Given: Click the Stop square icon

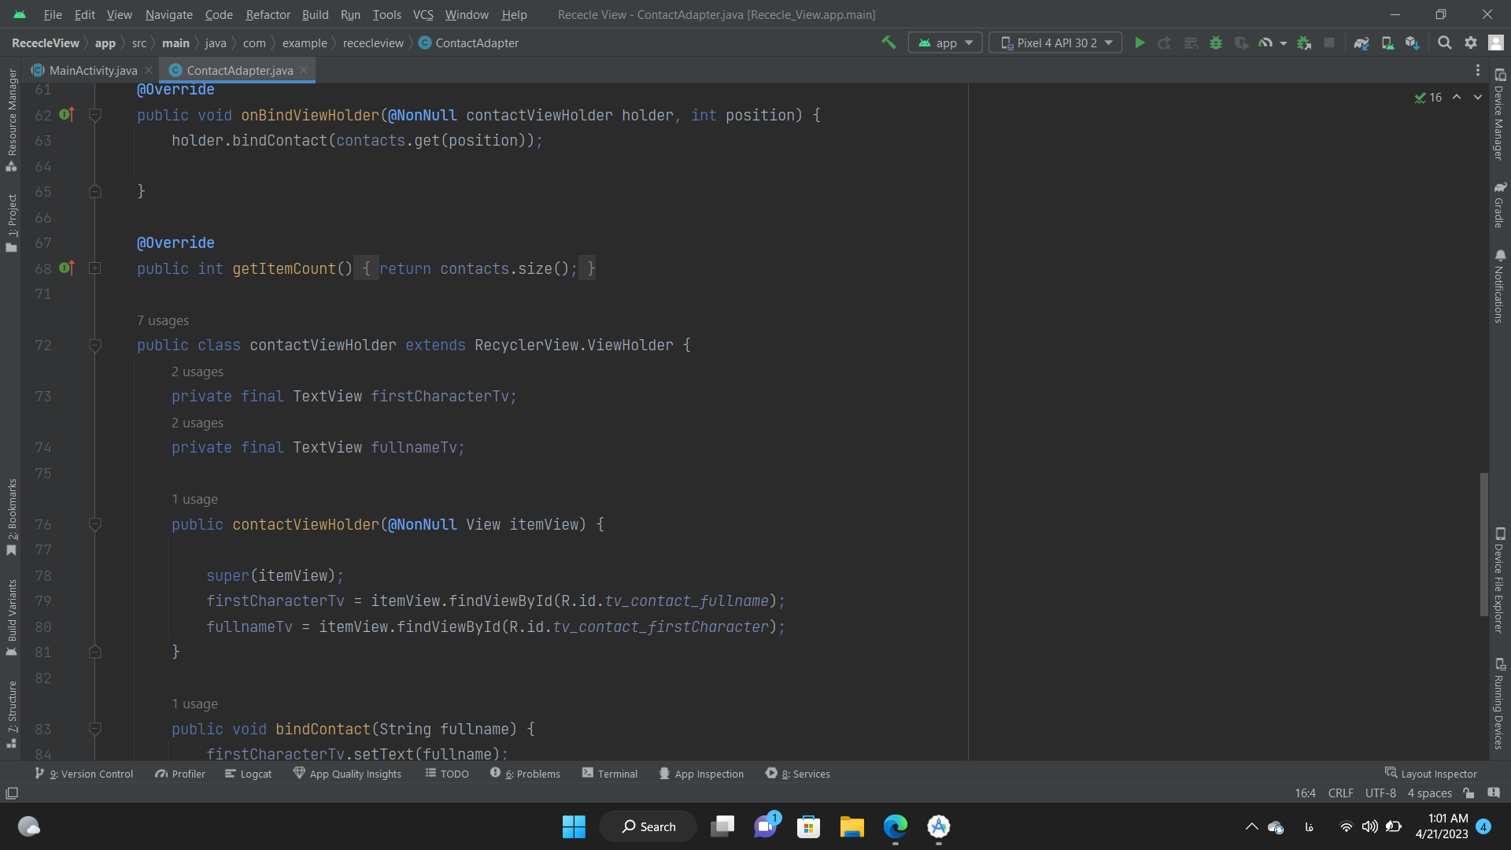Looking at the screenshot, I should 1329,42.
